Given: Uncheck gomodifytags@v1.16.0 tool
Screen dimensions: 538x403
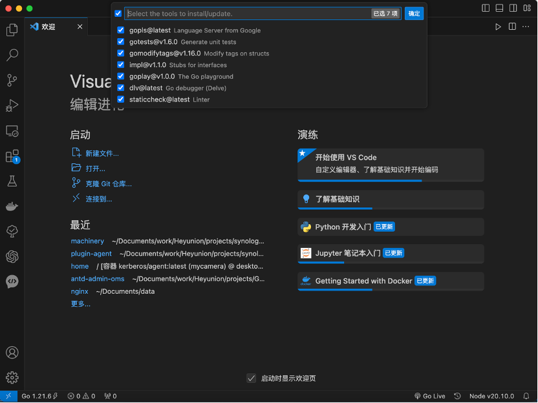Looking at the screenshot, I should (120, 53).
